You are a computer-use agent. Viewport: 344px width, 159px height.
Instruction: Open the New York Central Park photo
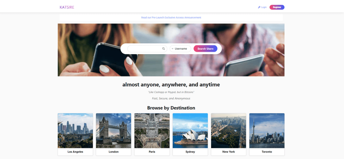pyautogui.click(x=229, y=131)
